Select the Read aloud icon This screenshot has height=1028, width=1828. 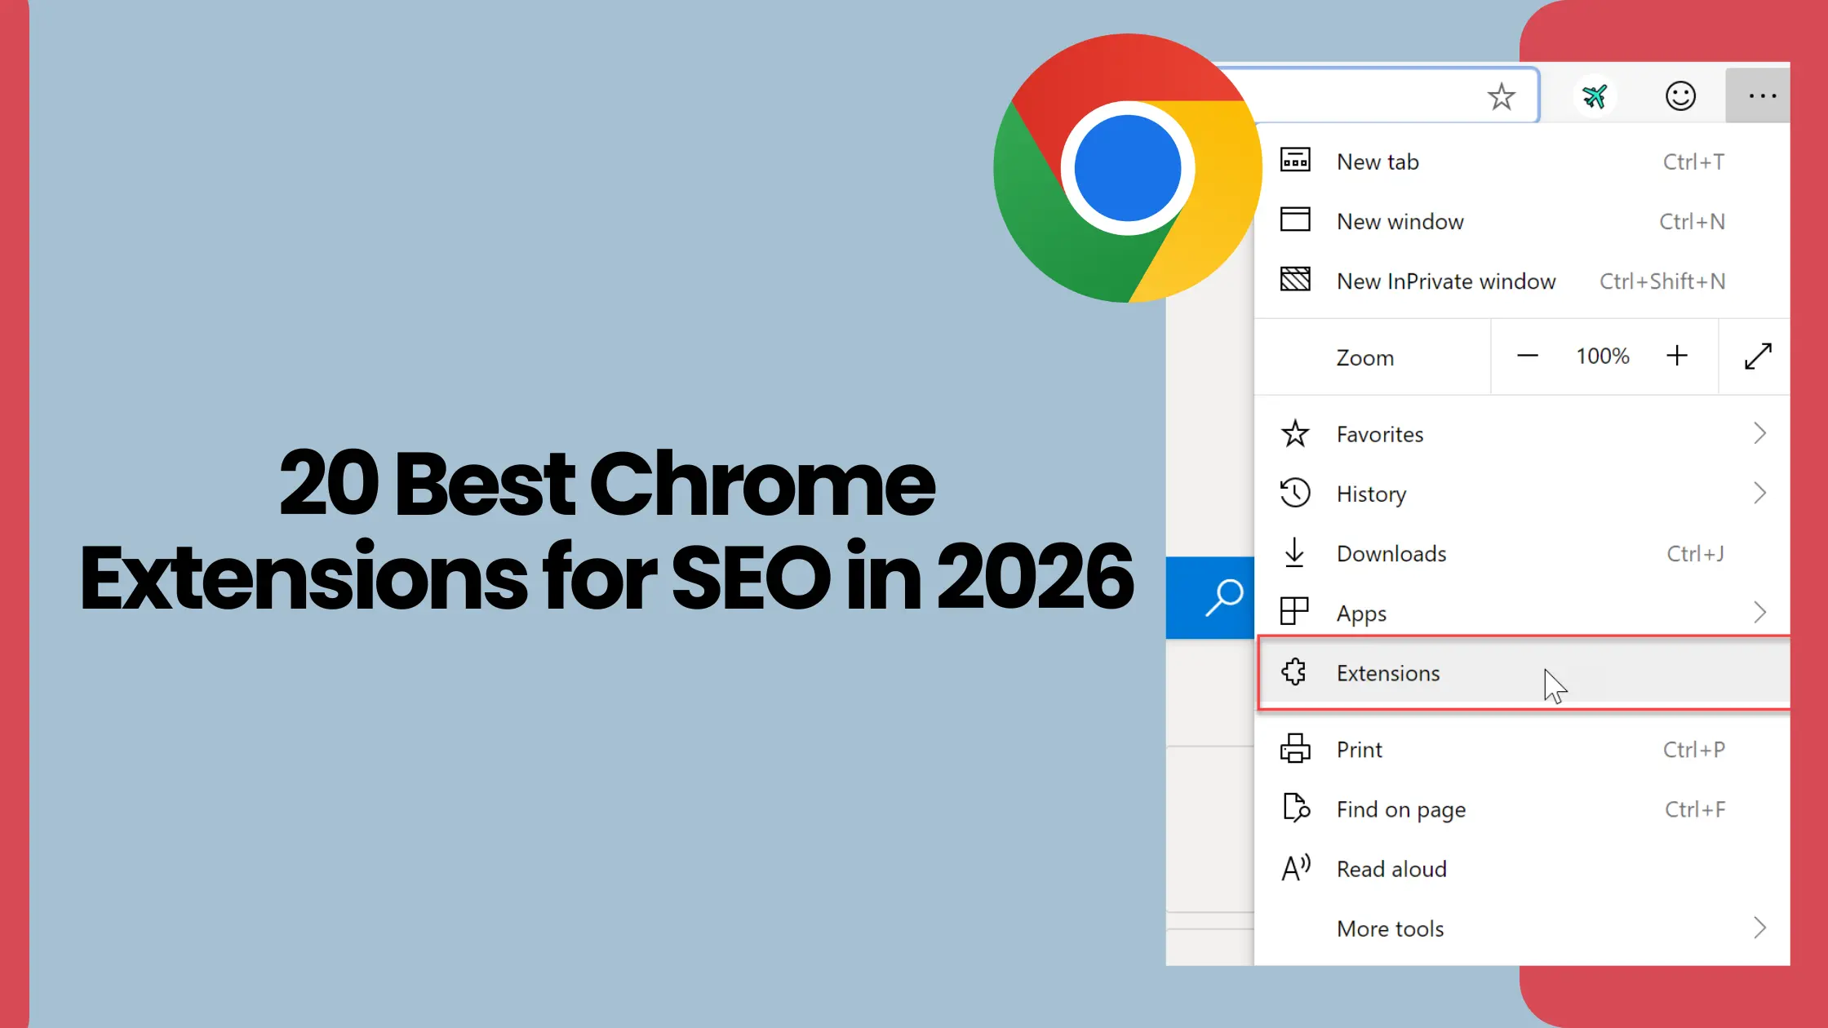(x=1294, y=868)
